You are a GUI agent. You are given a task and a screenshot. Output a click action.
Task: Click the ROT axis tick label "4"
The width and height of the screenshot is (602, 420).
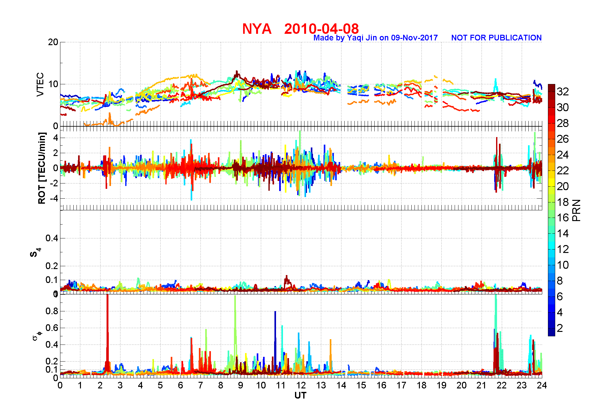56,138
